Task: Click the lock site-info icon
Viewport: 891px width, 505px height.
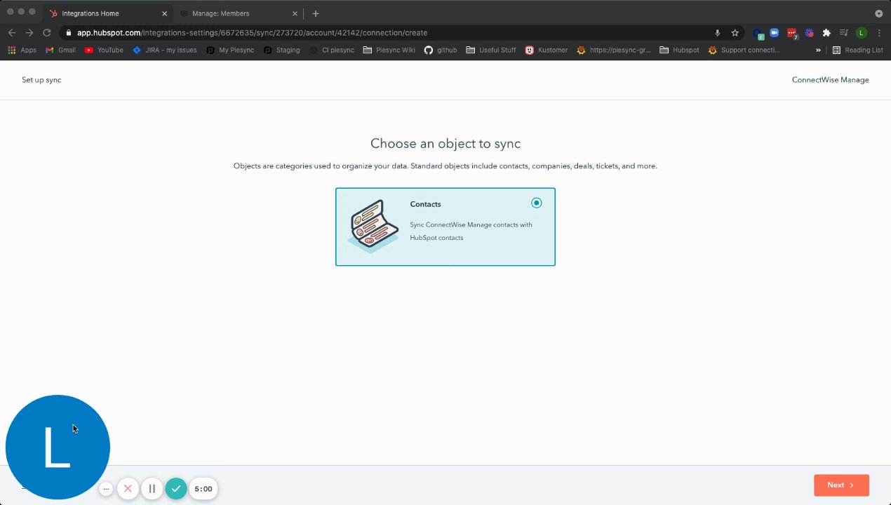Action: coord(68,33)
